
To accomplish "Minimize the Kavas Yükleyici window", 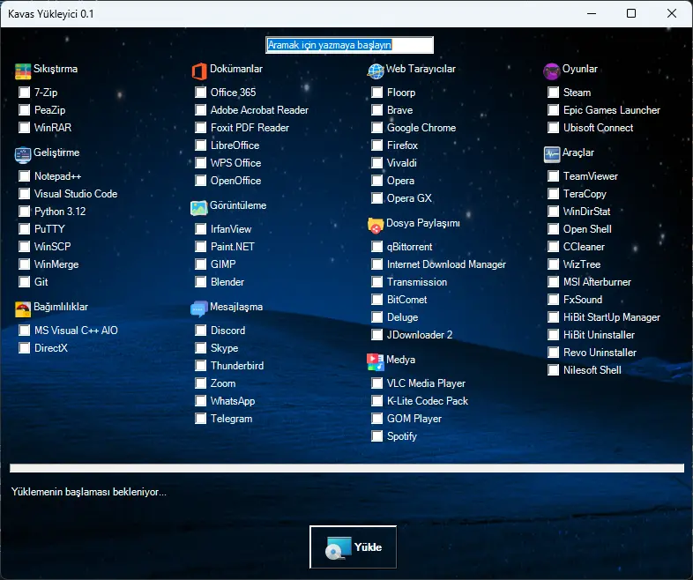I will coord(592,14).
